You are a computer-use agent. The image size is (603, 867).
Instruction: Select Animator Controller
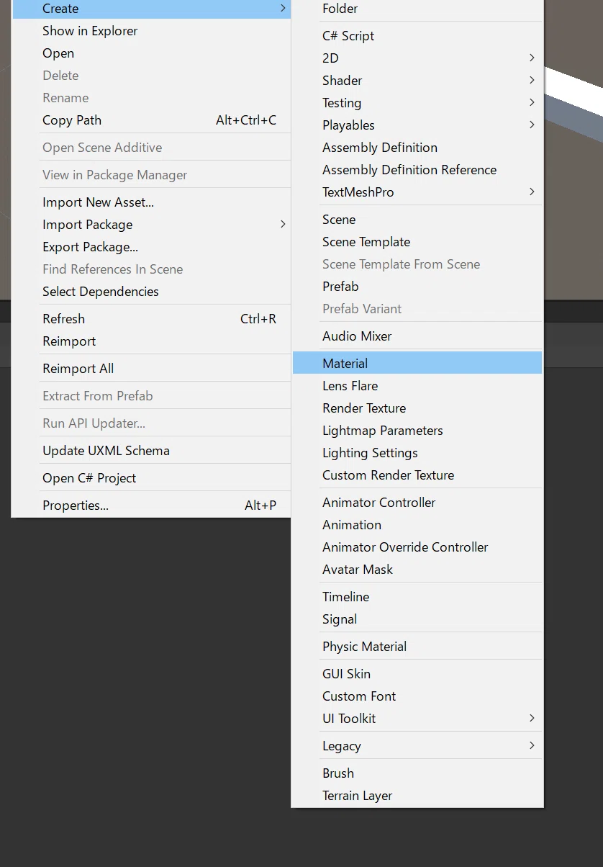[x=417, y=503]
